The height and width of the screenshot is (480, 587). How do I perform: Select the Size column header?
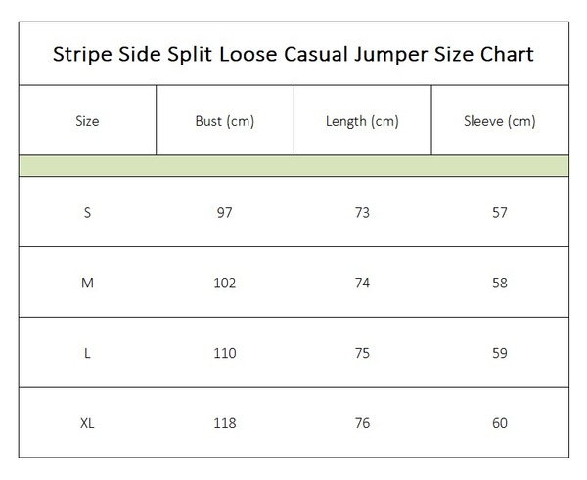[87, 121]
